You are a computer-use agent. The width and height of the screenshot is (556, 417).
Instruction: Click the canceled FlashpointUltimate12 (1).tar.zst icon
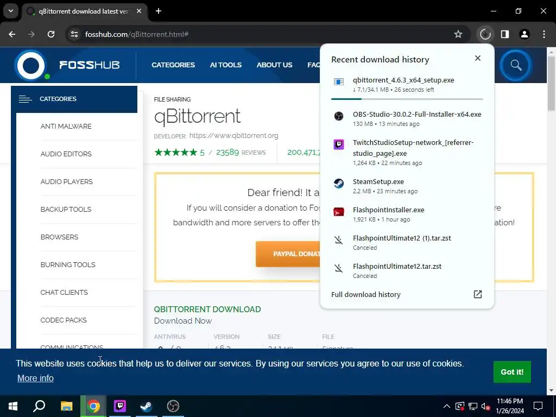pyautogui.click(x=339, y=240)
